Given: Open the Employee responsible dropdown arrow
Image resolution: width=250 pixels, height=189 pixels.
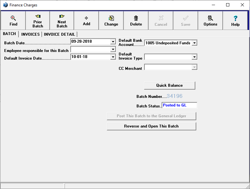Looking at the screenshot, I should tap(113, 49).
